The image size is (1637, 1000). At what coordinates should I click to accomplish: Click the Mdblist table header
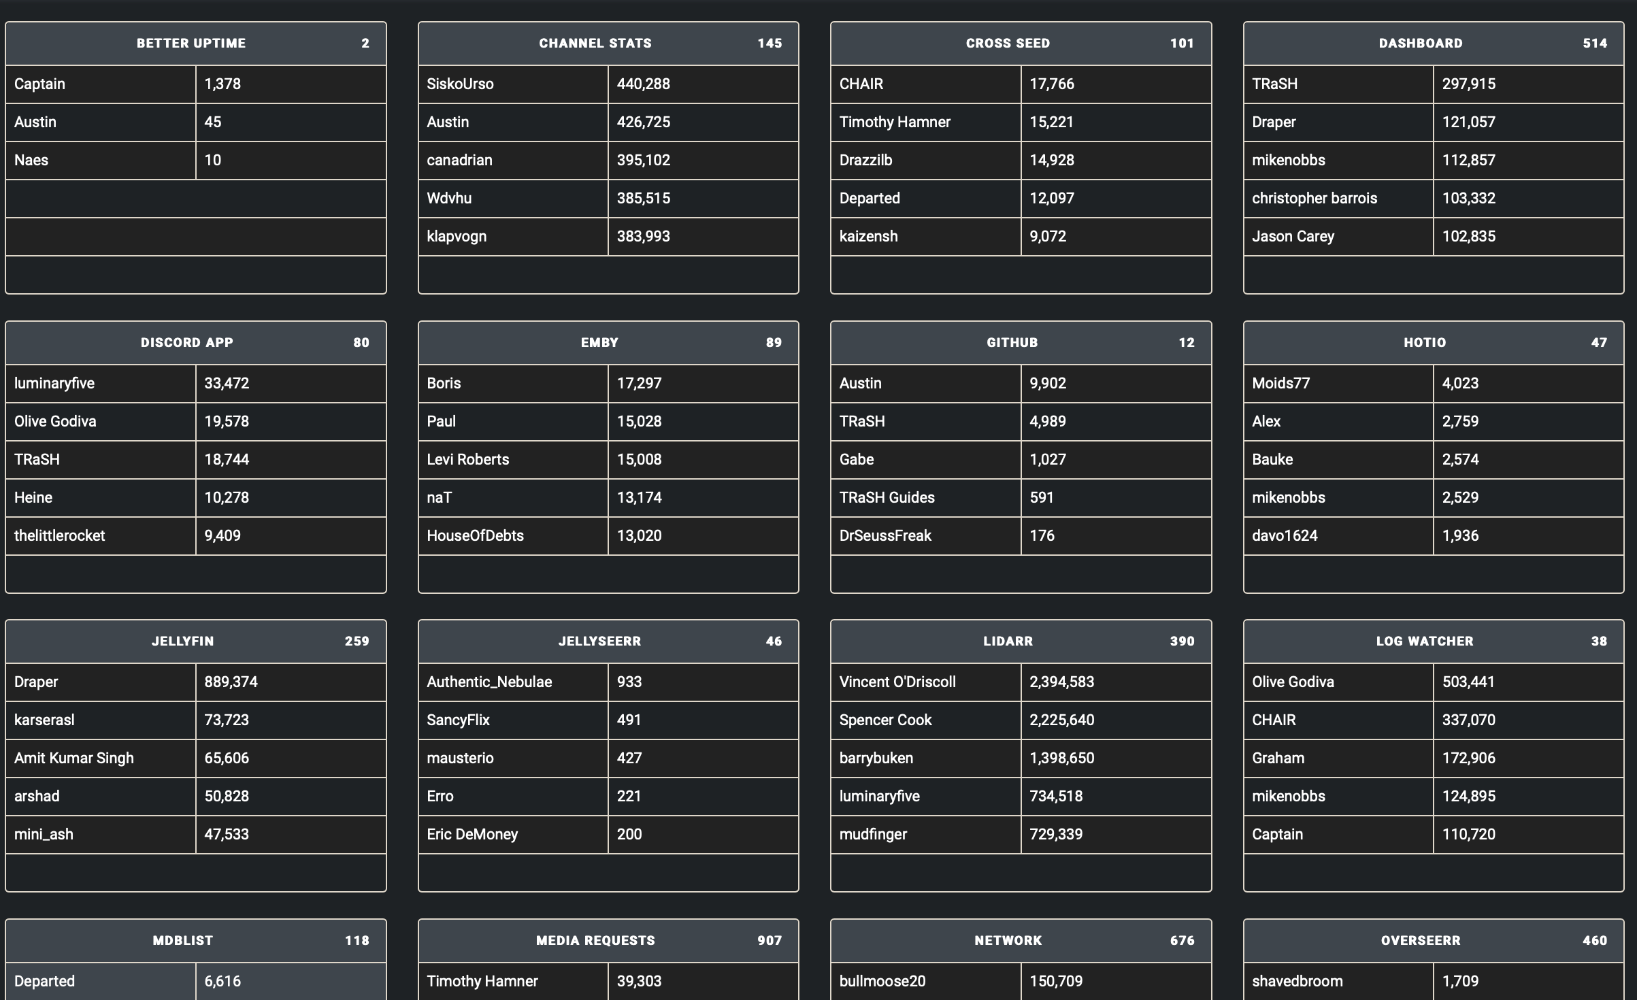(183, 940)
